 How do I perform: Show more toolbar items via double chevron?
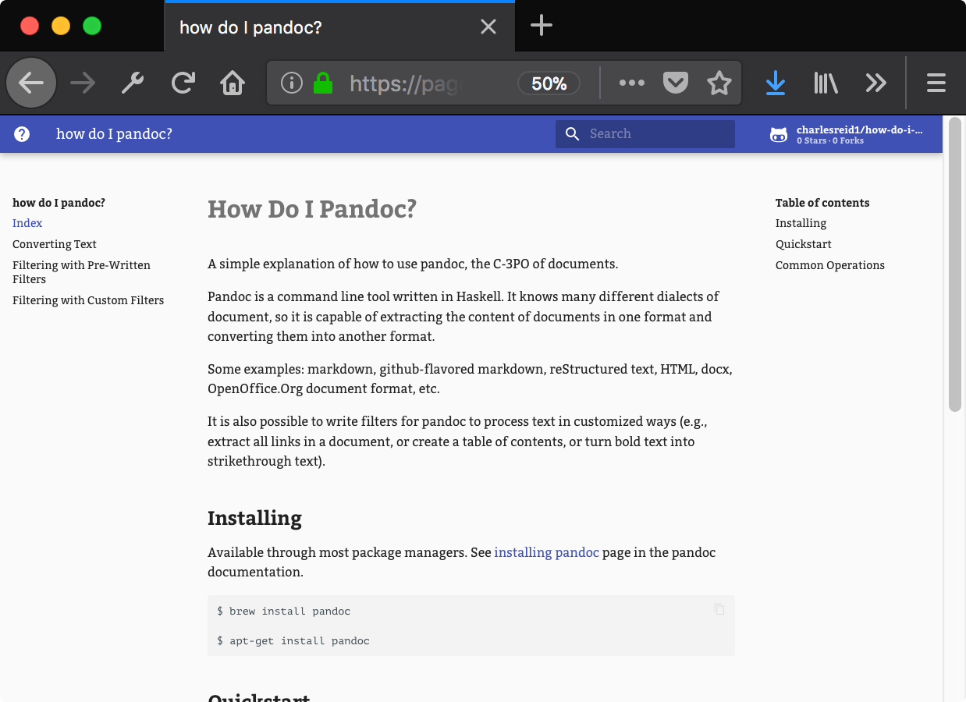coord(876,83)
